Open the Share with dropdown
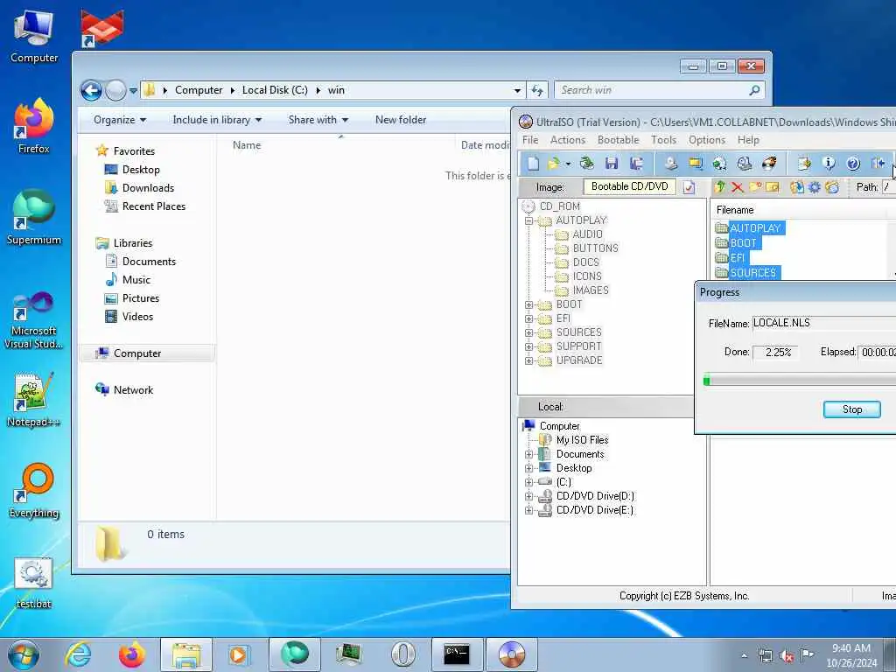The height and width of the screenshot is (672, 896). 318,120
